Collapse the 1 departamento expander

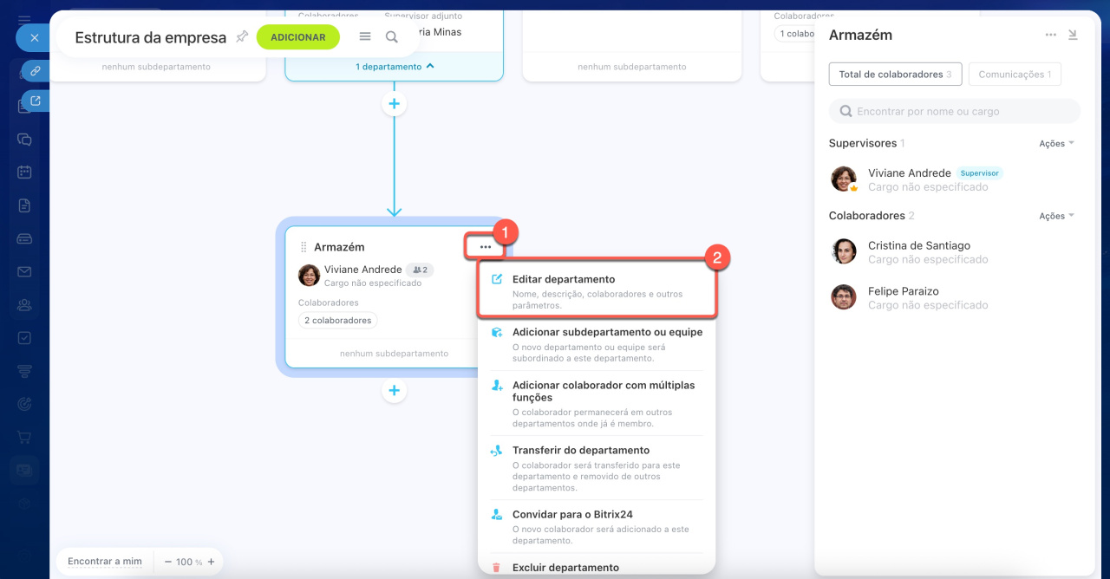pyautogui.click(x=395, y=67)
